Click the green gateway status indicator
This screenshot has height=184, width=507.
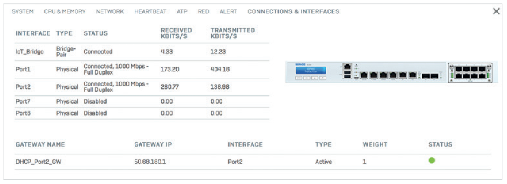(431, 160)
